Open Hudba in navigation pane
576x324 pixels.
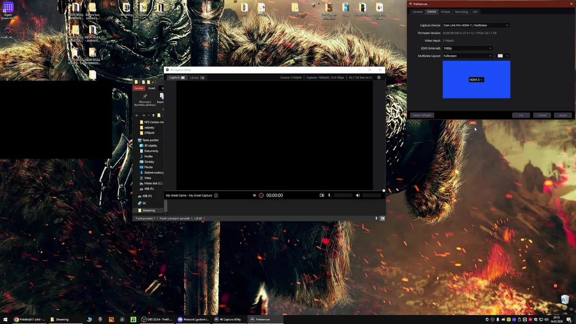click(x=146, y=156)
